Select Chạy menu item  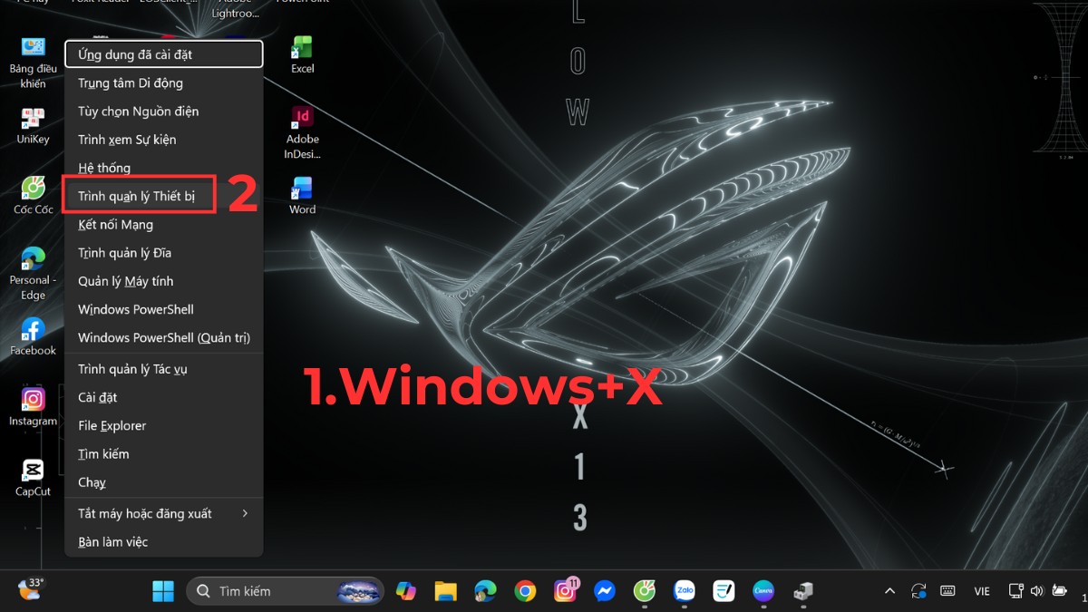164,482
